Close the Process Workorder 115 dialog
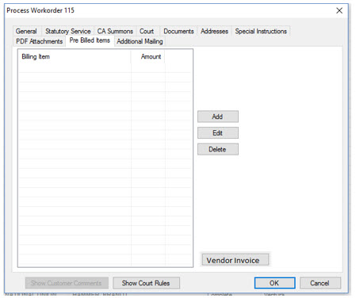356x298 pixels. point(339,10)
